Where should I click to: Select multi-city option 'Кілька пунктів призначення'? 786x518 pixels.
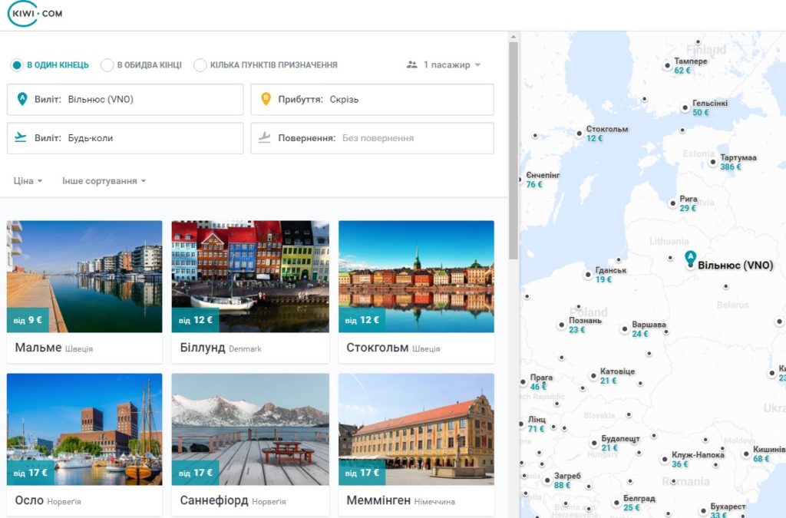click(266, 65)
